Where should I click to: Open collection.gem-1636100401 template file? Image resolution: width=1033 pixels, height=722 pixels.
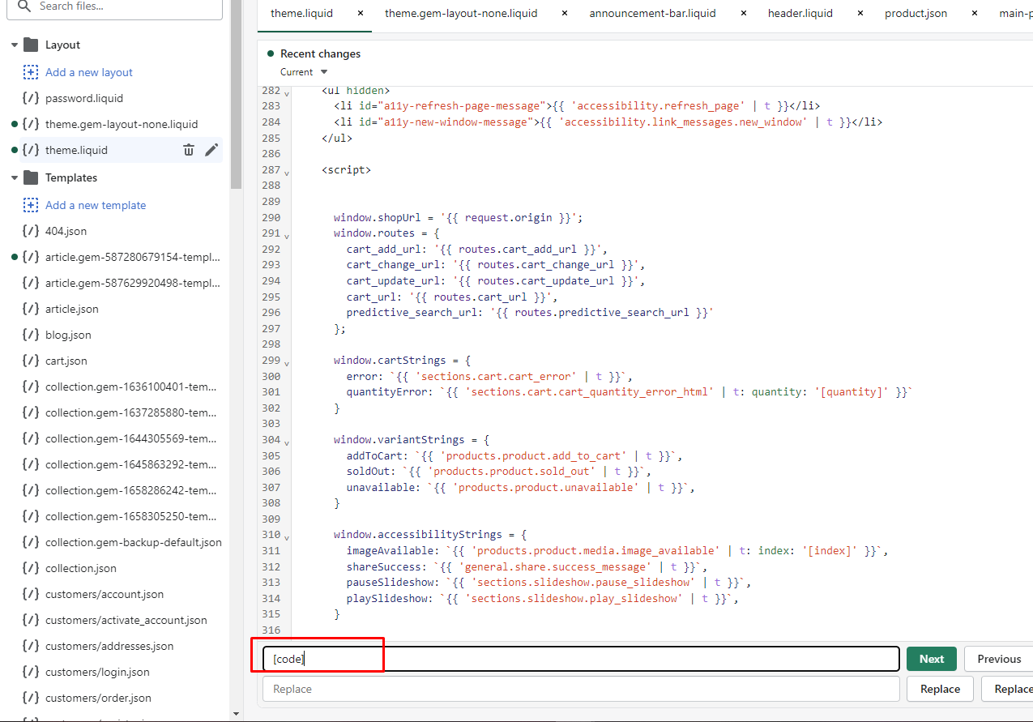tap(131, 387)
